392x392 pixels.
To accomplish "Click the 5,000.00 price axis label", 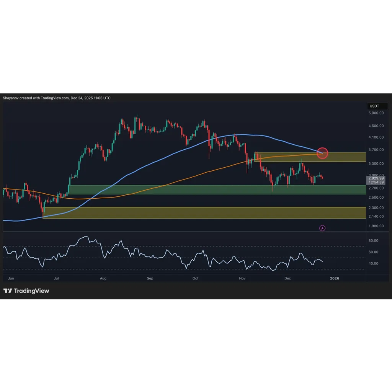I will 376,113.
